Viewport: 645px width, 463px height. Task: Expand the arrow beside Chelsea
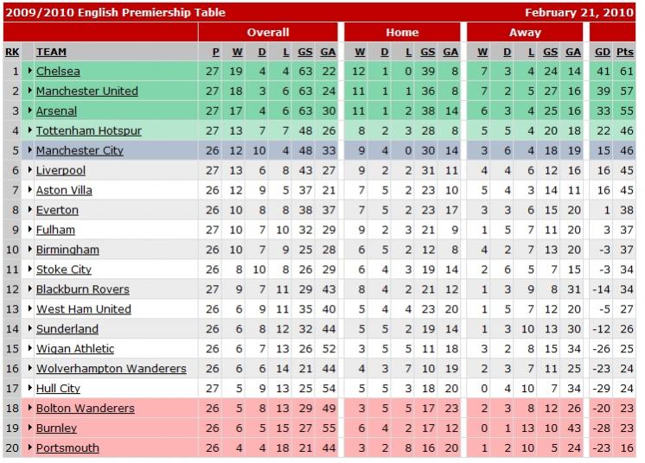[x=30, y=72]
